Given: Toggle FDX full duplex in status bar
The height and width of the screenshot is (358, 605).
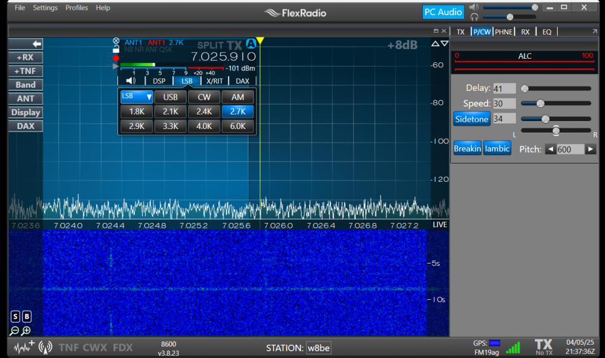Looking at the screenshot, I should (123, 348).
